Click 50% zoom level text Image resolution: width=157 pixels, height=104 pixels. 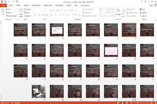[x=151, y=103]
